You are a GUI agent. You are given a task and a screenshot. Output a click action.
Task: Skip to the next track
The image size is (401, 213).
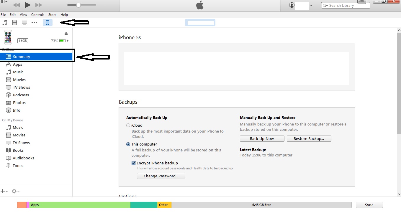[x=39, y=5]
